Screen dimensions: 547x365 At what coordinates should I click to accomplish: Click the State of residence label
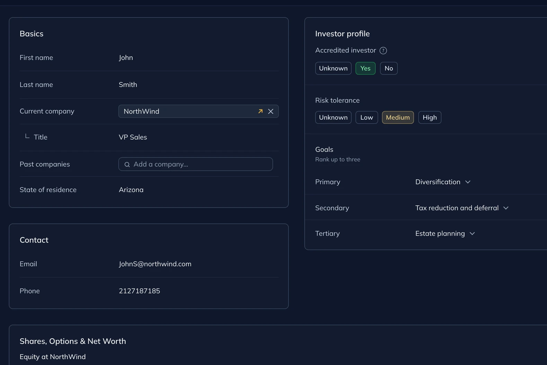(48, 190)
